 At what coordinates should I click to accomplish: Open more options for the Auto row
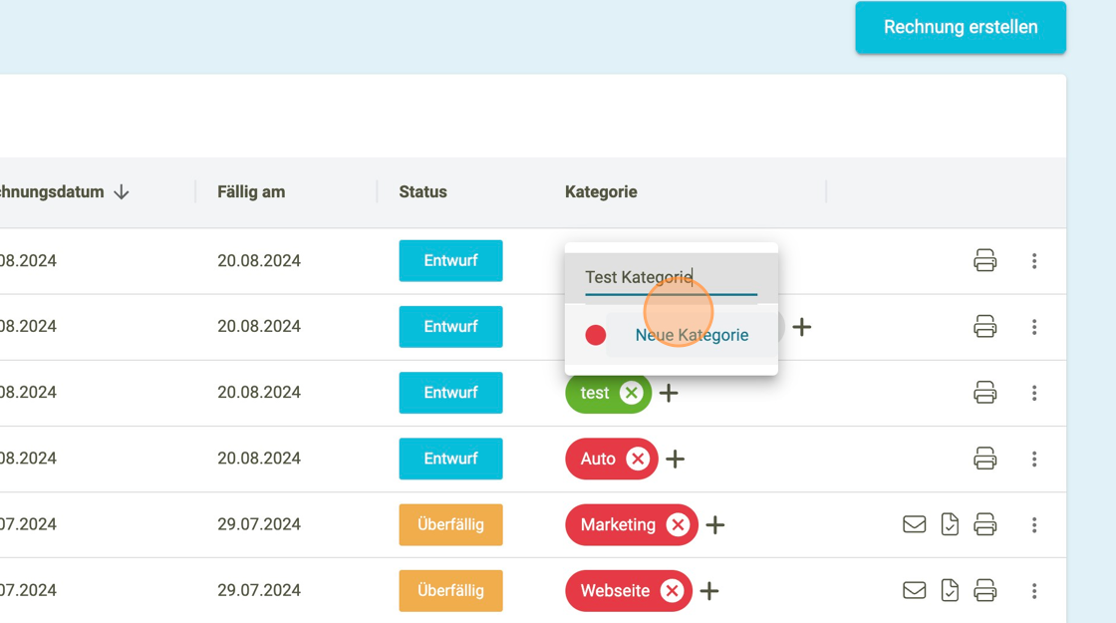(1034, 459)
